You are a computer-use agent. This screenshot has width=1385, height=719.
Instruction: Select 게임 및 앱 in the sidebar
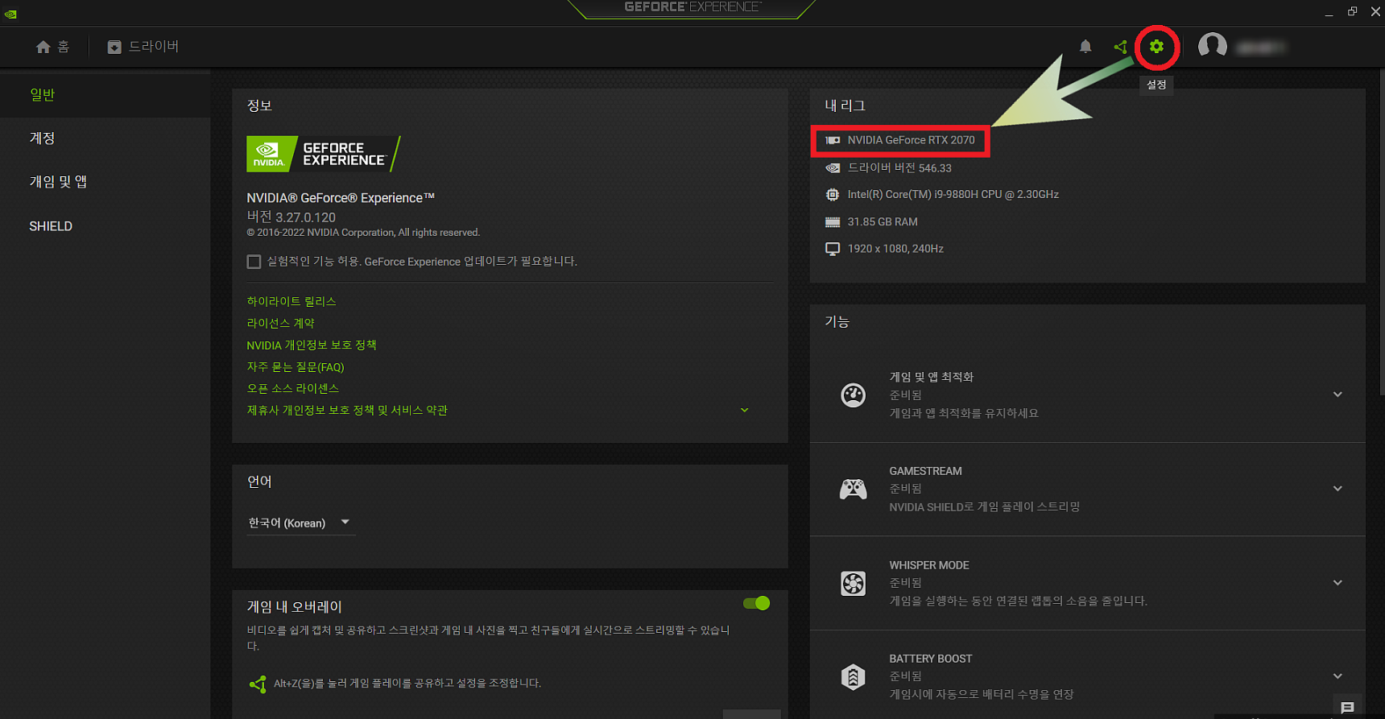(59, 182)
